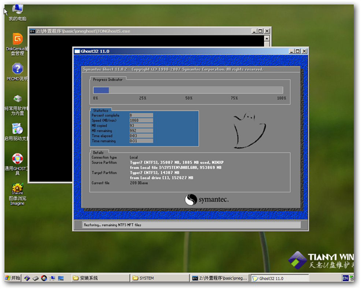Open the GHOST tool lifebuoy desktop icon

click(x=17, y=159)
